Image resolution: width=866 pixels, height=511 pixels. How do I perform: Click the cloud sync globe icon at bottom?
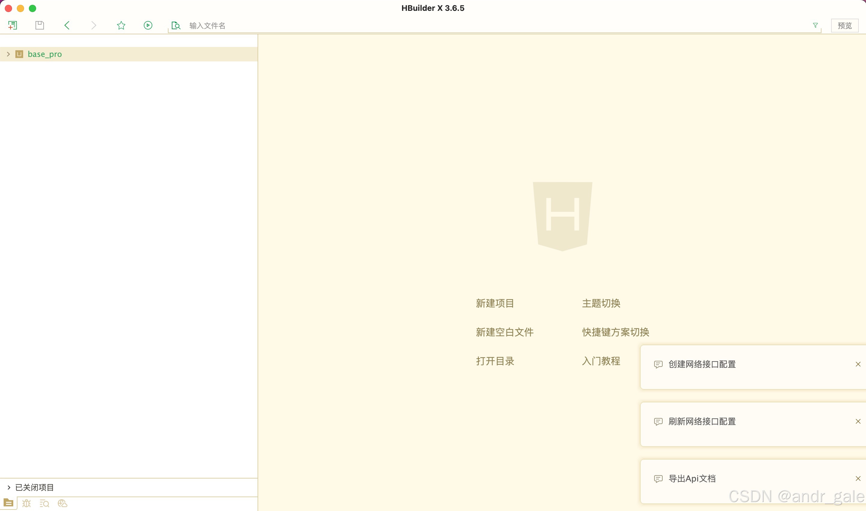[62, 503]
